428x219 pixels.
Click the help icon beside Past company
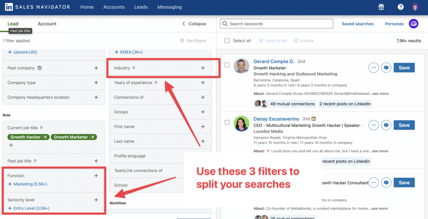(x=40, y=68)
